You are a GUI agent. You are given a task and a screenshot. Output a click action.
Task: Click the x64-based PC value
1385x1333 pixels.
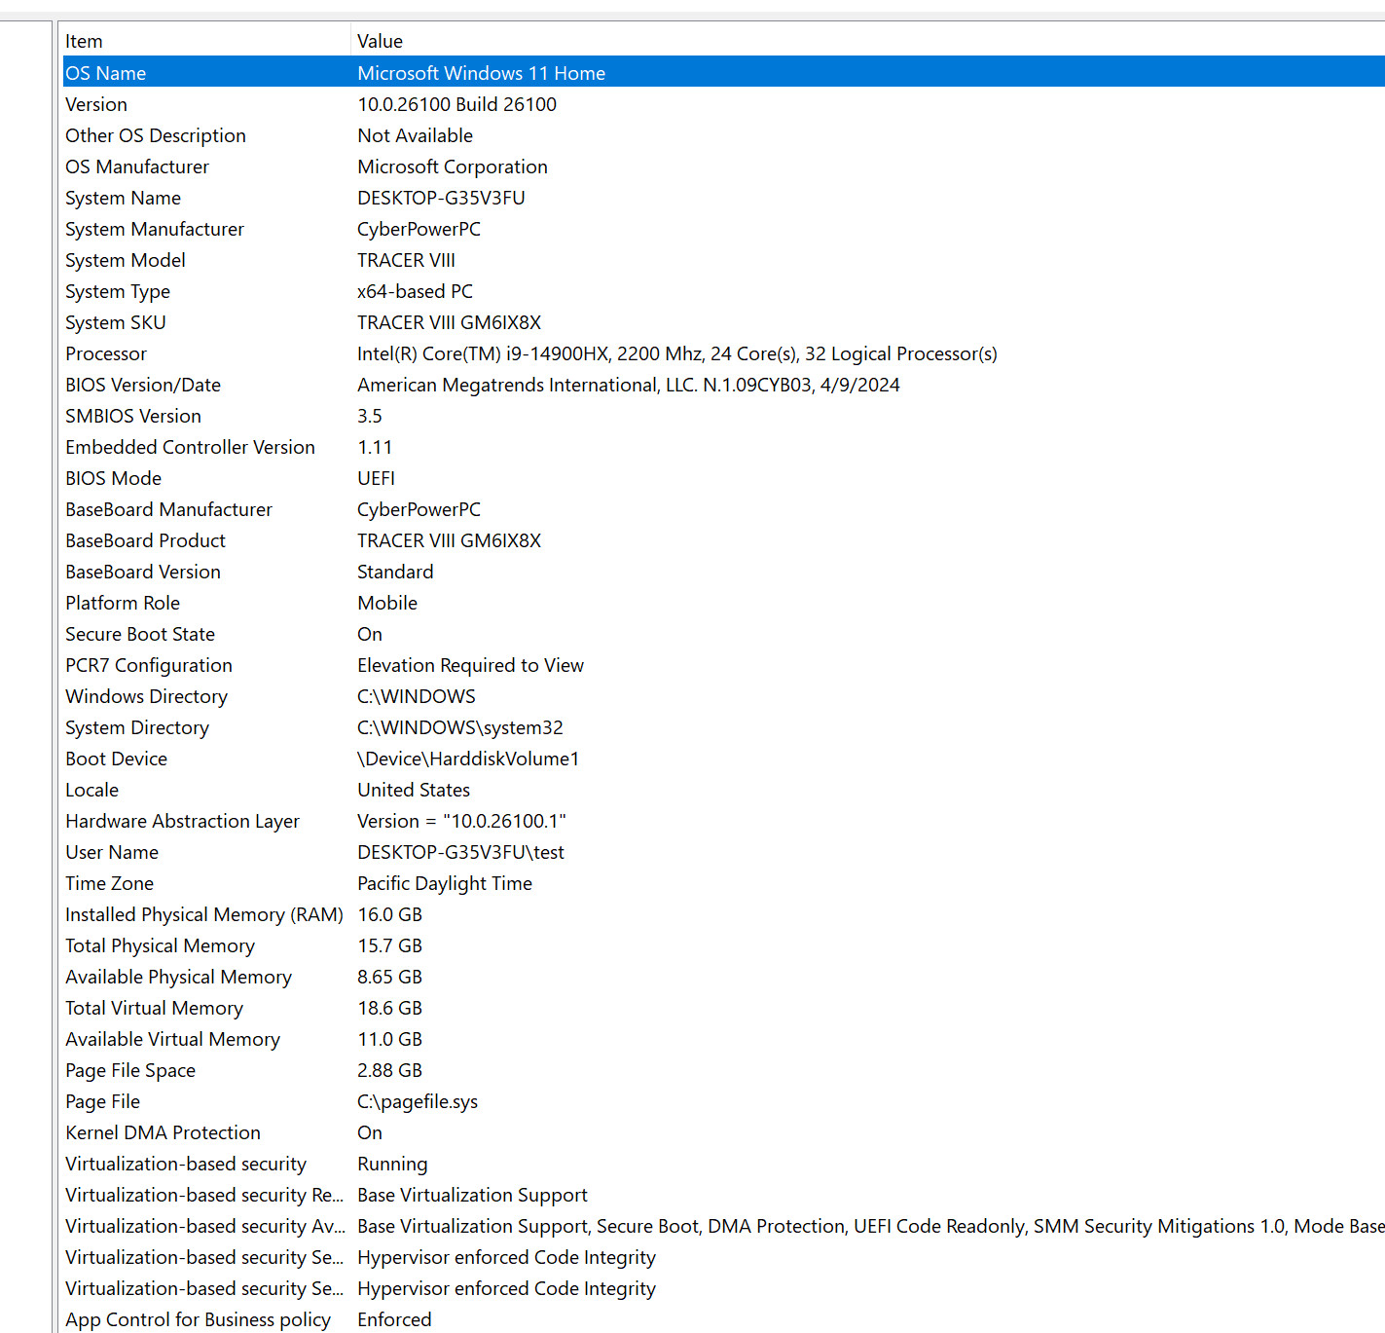point(415,291)
